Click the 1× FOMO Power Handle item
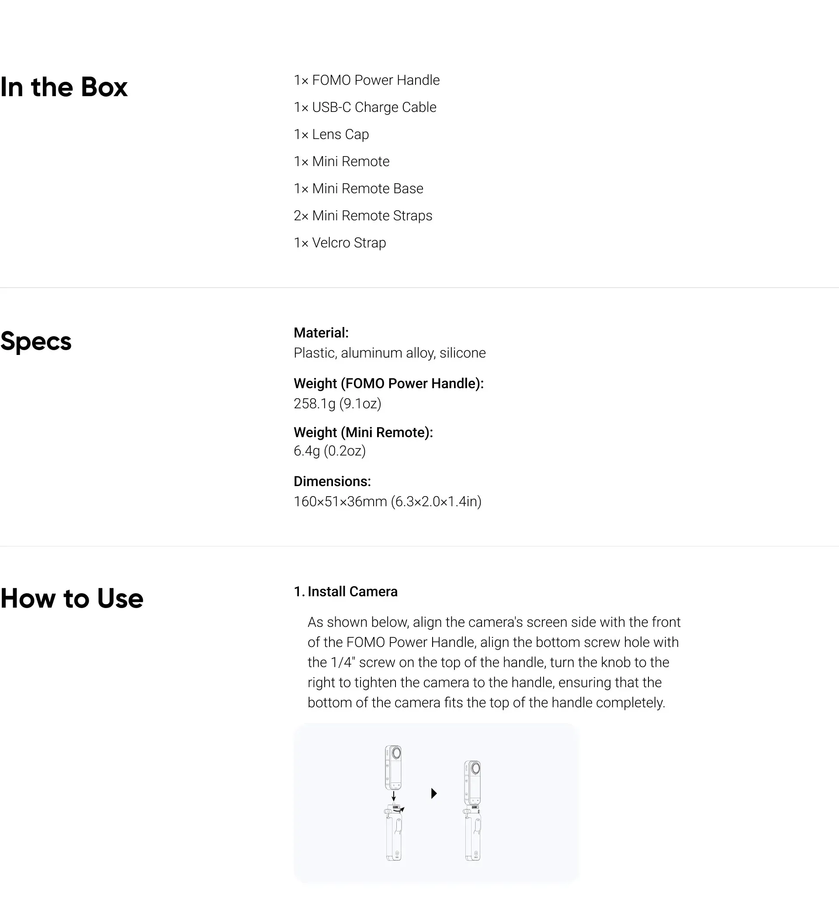The height and width of the screenshot is (897, 839). point(367,80)
